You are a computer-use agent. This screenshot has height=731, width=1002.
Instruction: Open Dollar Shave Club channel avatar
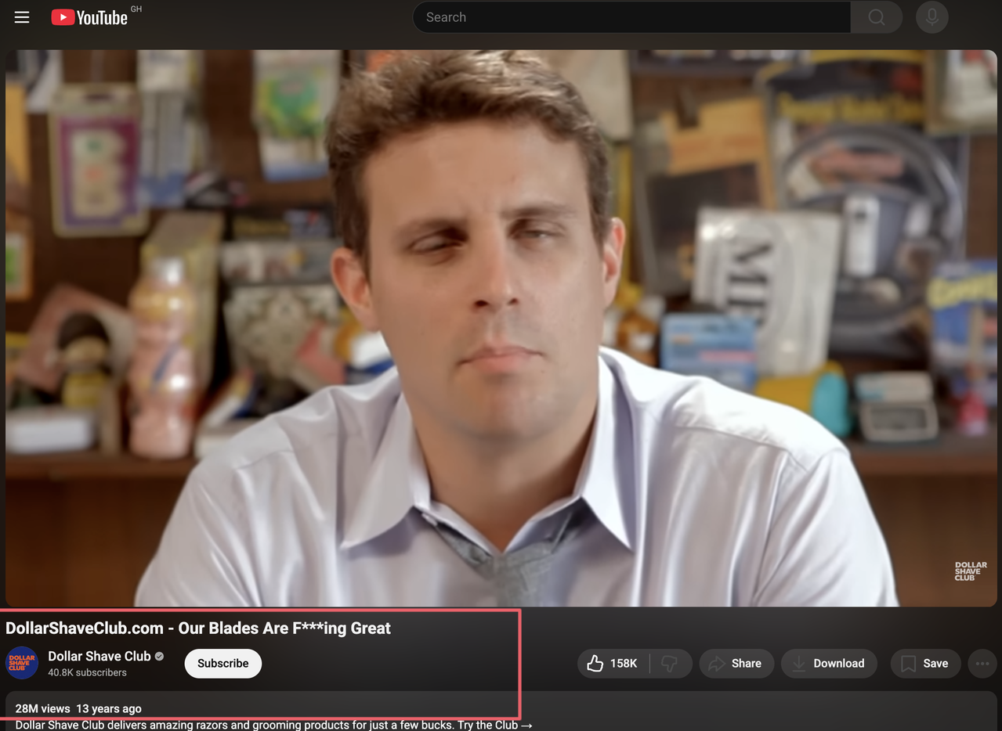coord(22,663)
